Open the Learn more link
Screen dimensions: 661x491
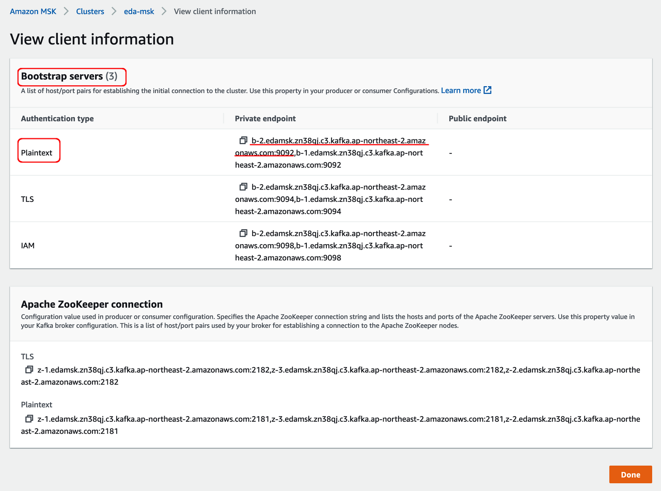[461, 90]
